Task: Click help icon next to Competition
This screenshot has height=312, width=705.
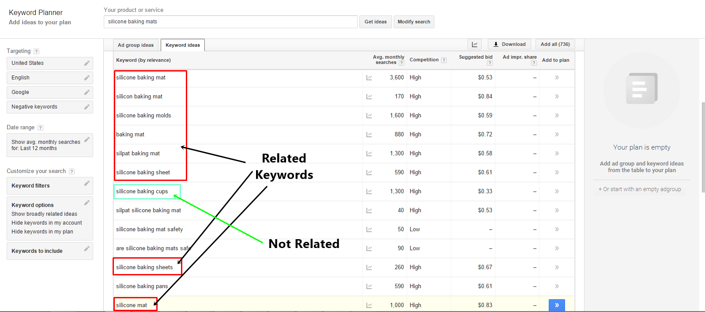Action: (x=444, y=60)
